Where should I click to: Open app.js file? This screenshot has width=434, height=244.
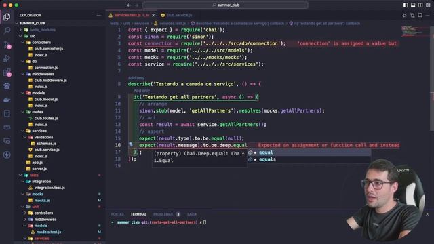(37, 163)
